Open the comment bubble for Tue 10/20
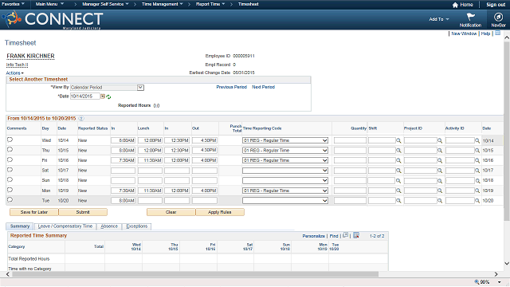 click(10, 200)
